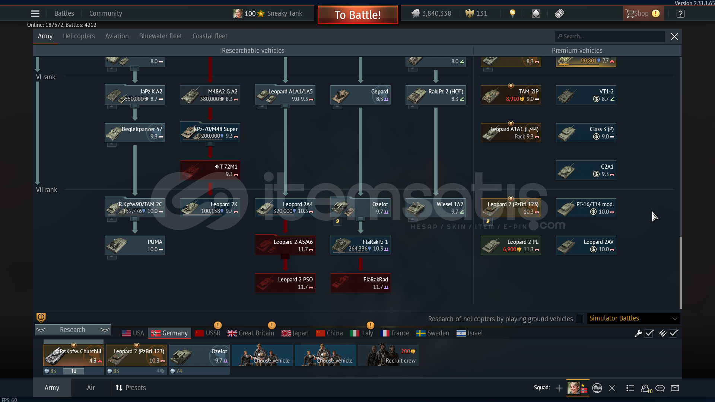
Task: Open the Bluewater fleet tab
Action: (161, 36)
